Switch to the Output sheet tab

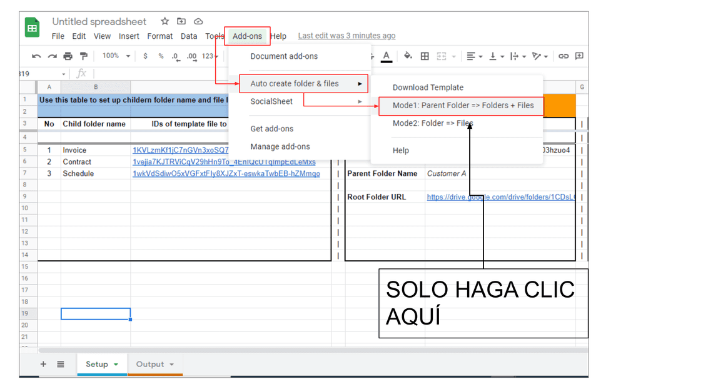point(150,364)
